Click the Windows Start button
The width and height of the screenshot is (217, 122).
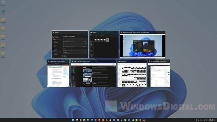coord(73,120)
